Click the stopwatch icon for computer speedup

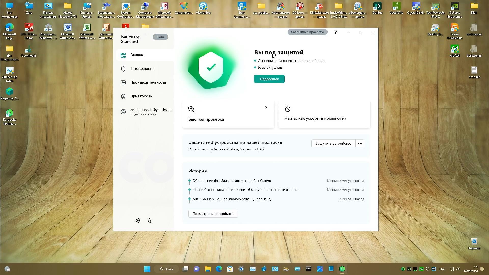(x=288, y=109)
